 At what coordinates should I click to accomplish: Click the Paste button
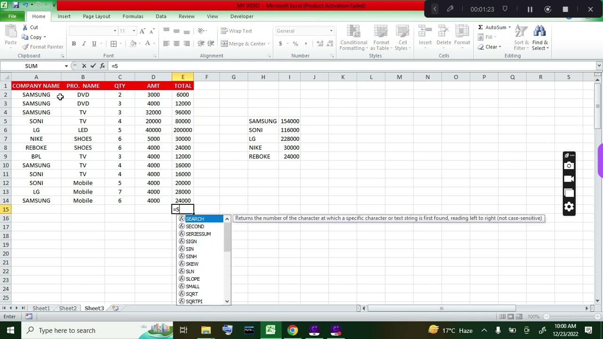coord(11,37)
